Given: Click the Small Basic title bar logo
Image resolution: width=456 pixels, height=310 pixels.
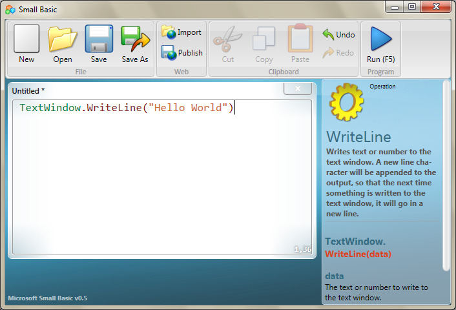Looking at the screenshot, I should tap(10, 10).
